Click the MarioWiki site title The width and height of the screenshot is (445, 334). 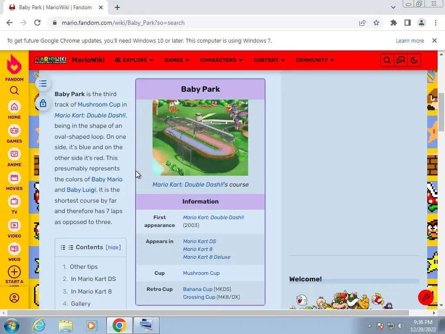(88, 60)
